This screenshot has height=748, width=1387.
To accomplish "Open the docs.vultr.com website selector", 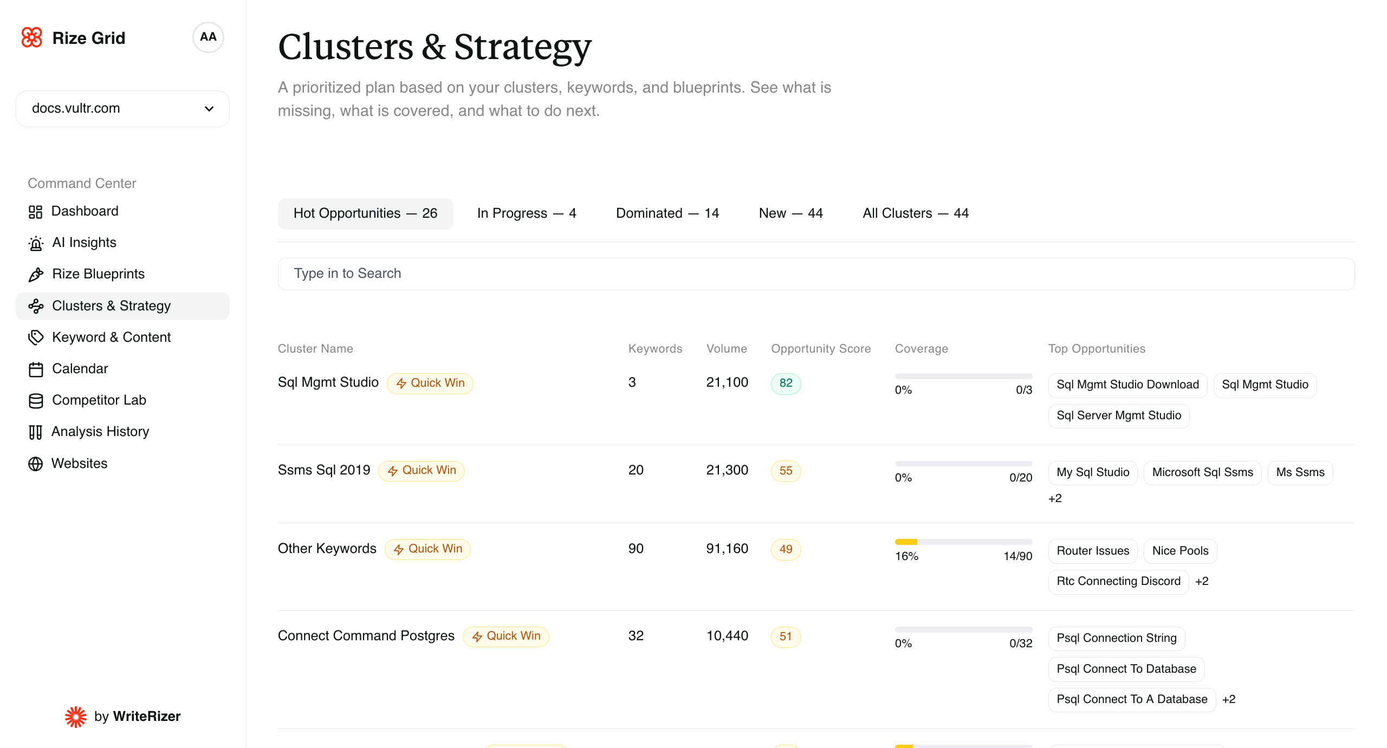I will 122,108.
